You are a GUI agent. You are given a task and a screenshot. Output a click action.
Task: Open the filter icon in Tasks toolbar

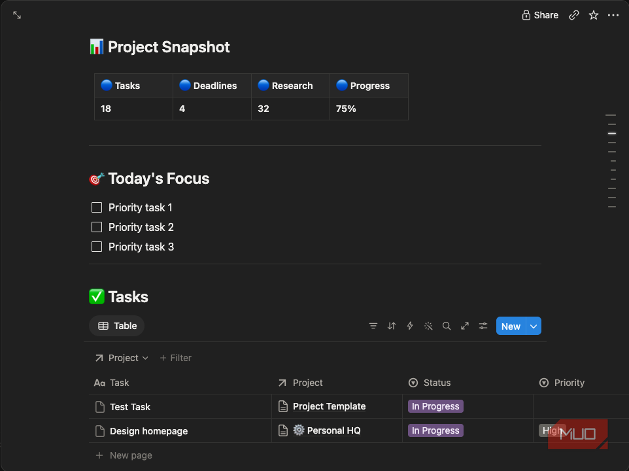[373, 326]
